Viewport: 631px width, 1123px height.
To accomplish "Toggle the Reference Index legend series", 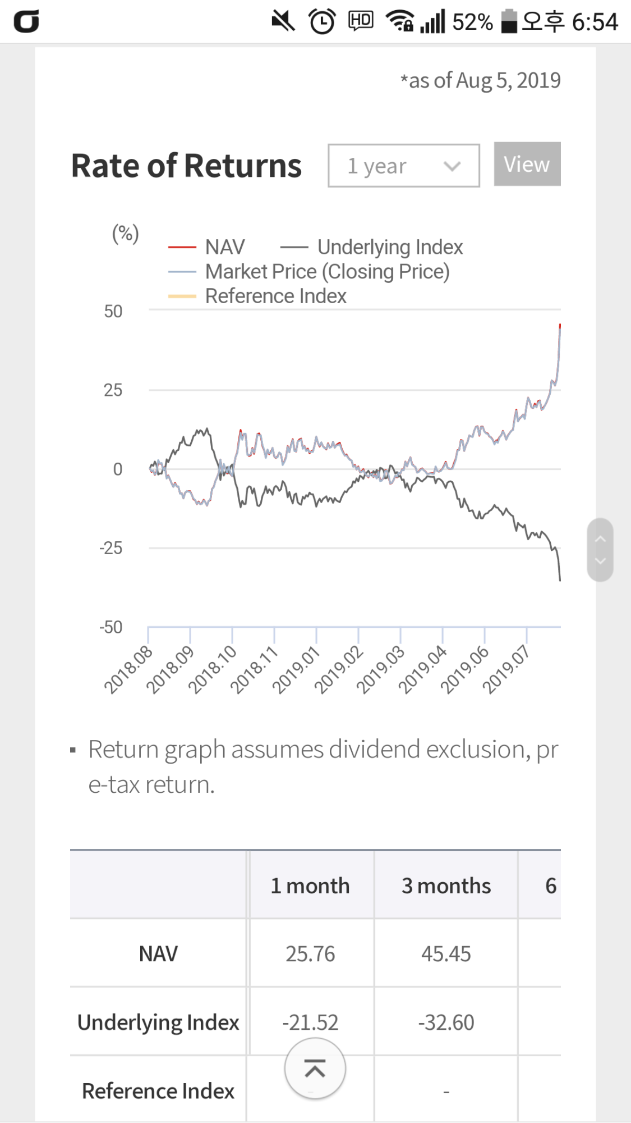I will click(x=275, y=296).
